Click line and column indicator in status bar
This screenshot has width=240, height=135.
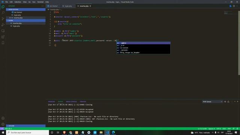(202, 129)
